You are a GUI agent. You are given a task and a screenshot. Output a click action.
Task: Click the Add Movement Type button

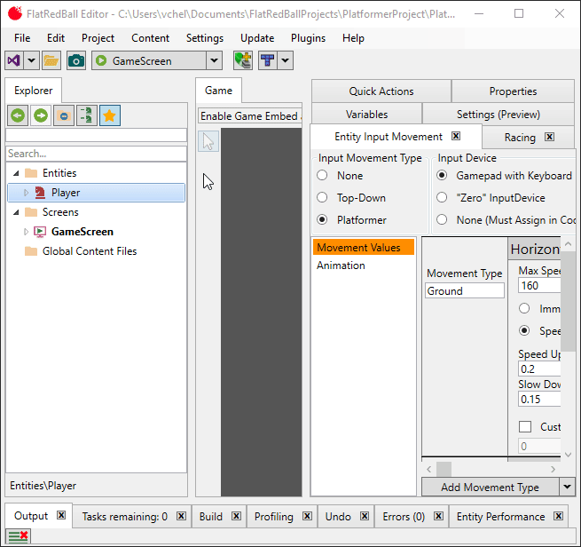[490, 487]
